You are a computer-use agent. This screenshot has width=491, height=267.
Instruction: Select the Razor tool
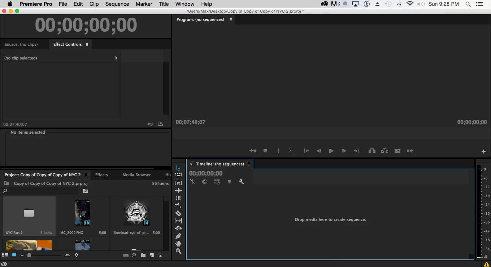tap(178, 213)
